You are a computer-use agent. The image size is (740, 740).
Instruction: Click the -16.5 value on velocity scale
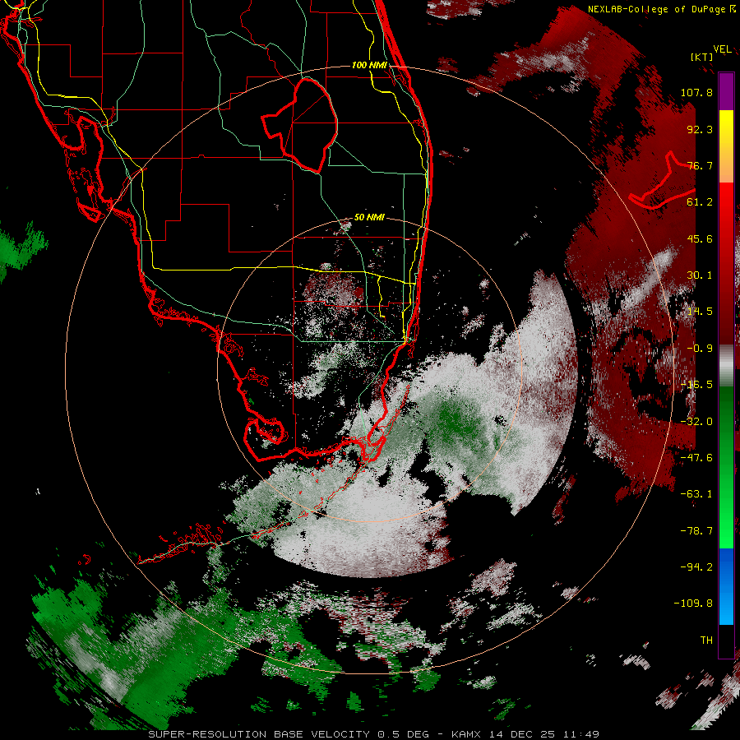696,385
